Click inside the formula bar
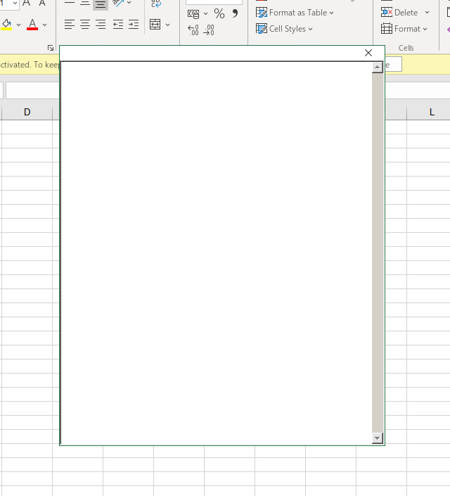This screenshot has width=450, height=496. tap(32, 91)
